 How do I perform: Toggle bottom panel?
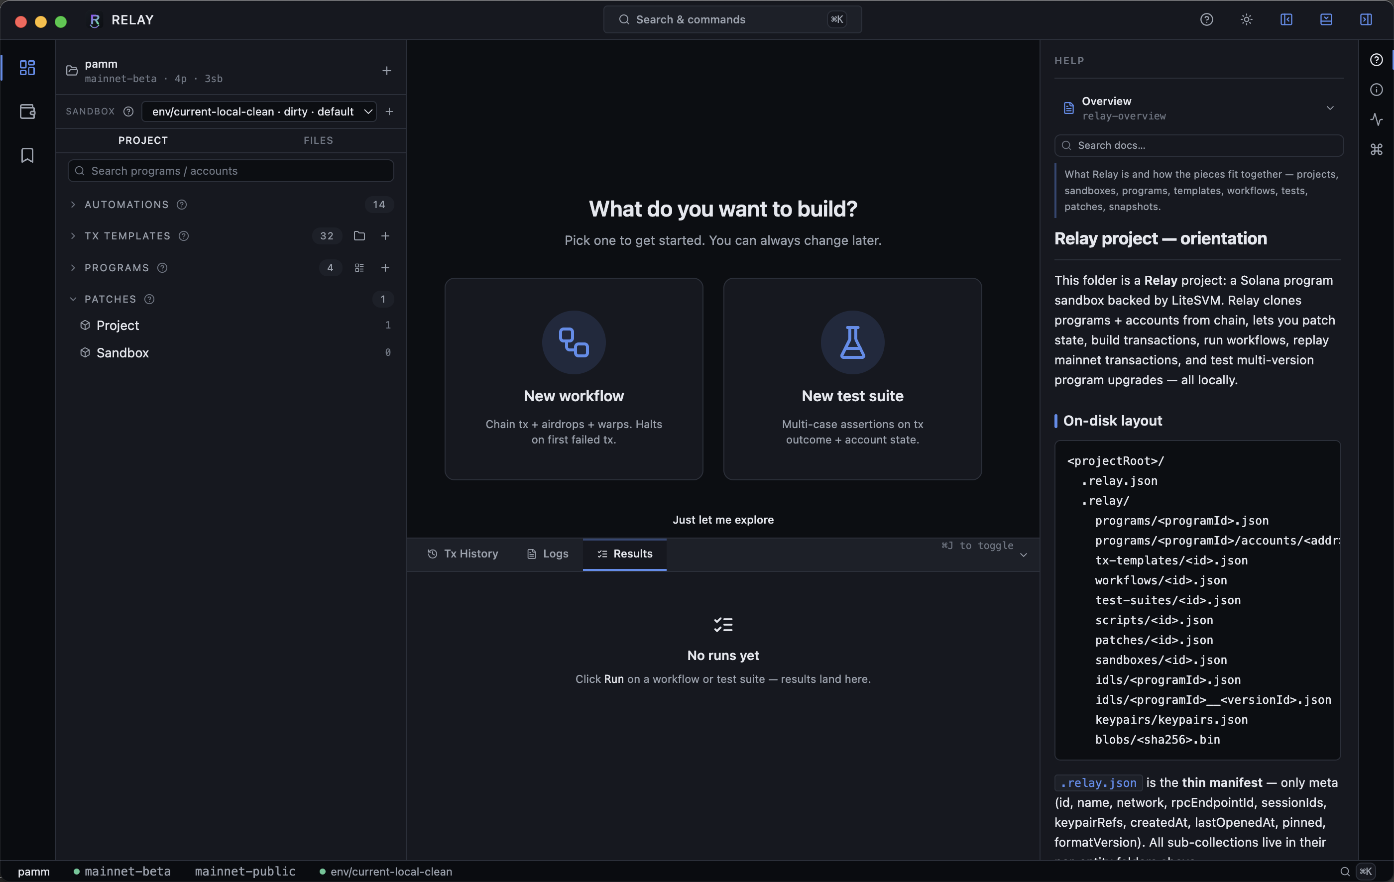(x=1326, y=20)
